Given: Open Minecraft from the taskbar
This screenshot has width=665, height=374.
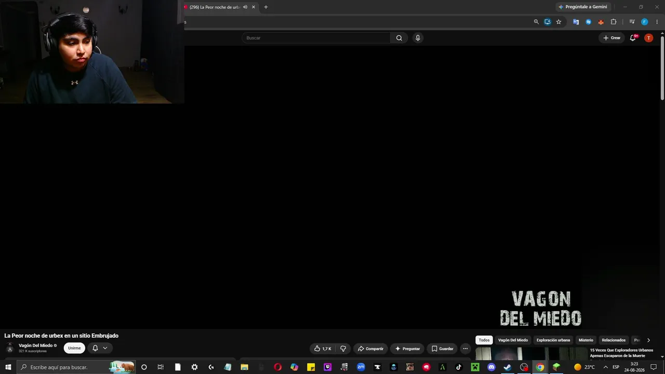Looking at the screenshot, I should (475, 367).
